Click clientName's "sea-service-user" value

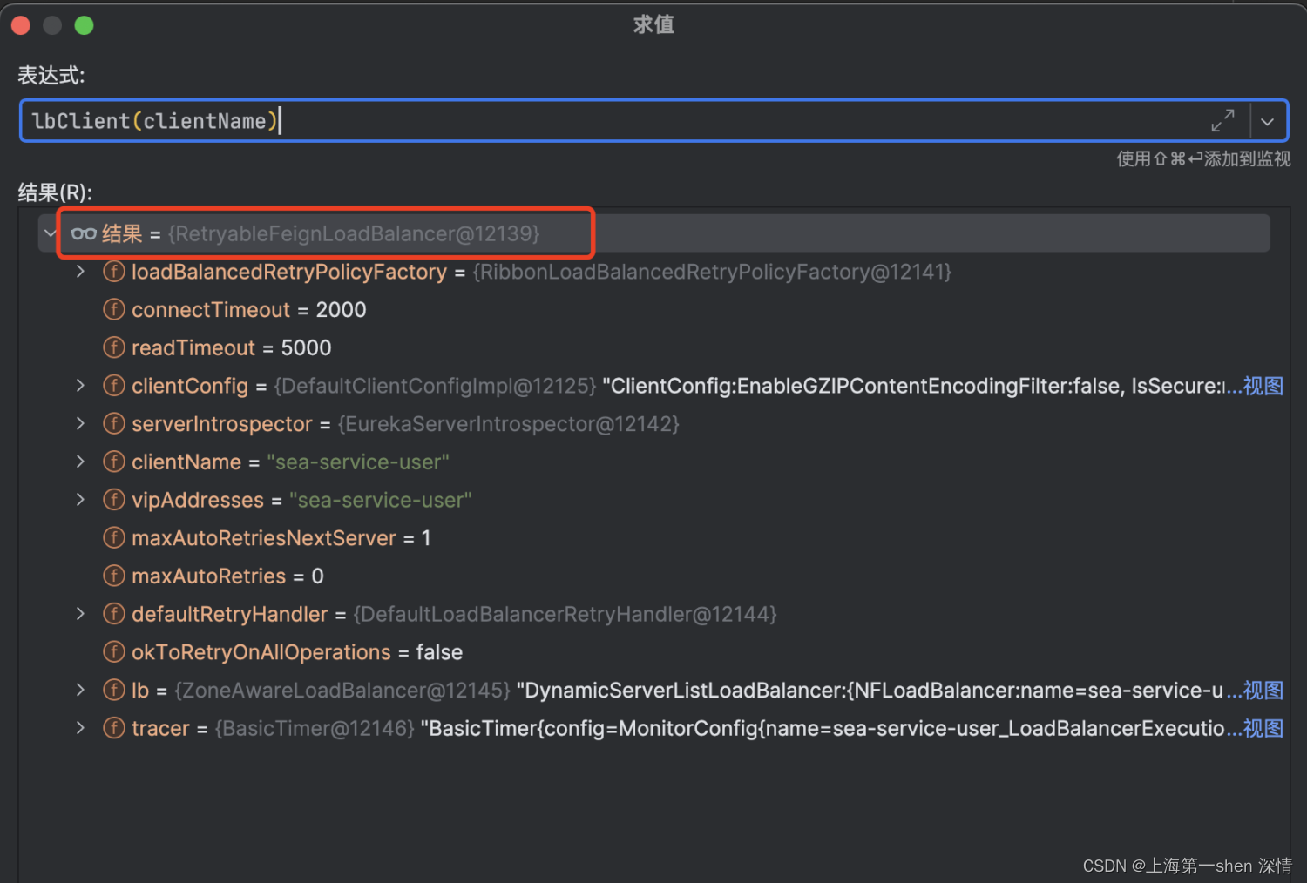[x=358, y=462]
